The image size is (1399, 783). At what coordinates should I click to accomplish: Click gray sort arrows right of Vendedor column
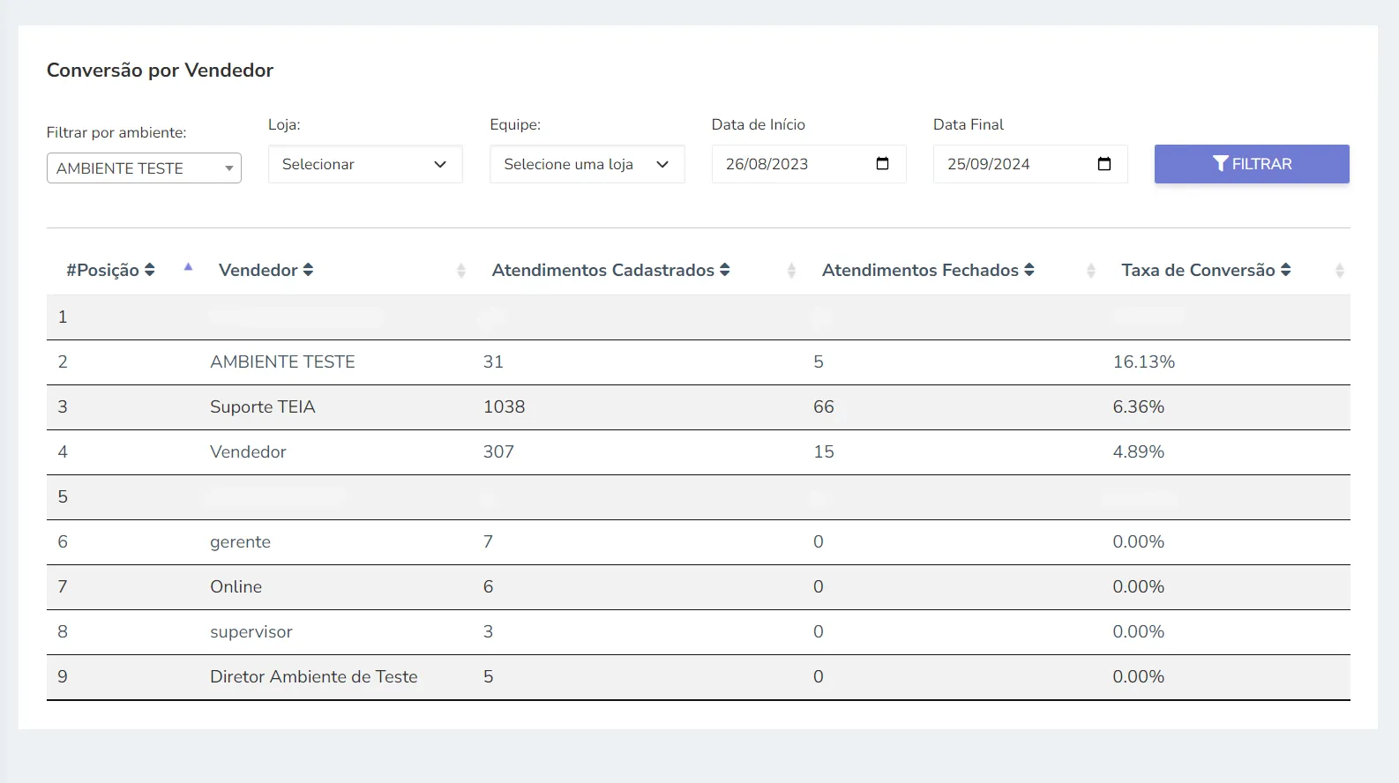point(460,271)
